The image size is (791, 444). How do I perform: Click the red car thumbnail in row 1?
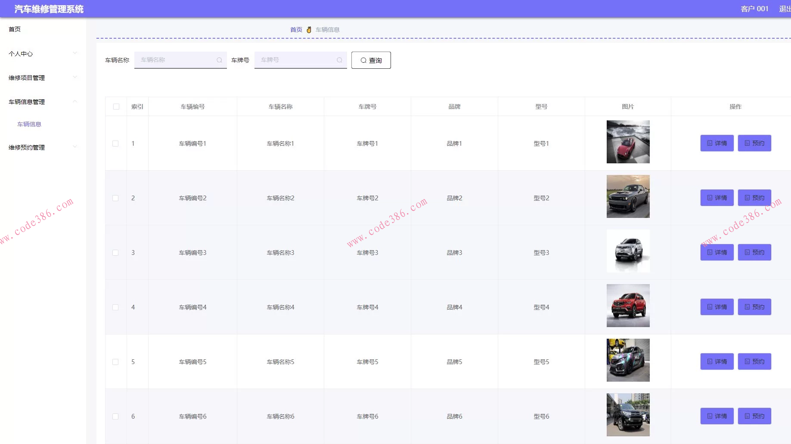(x=628, y=142)
